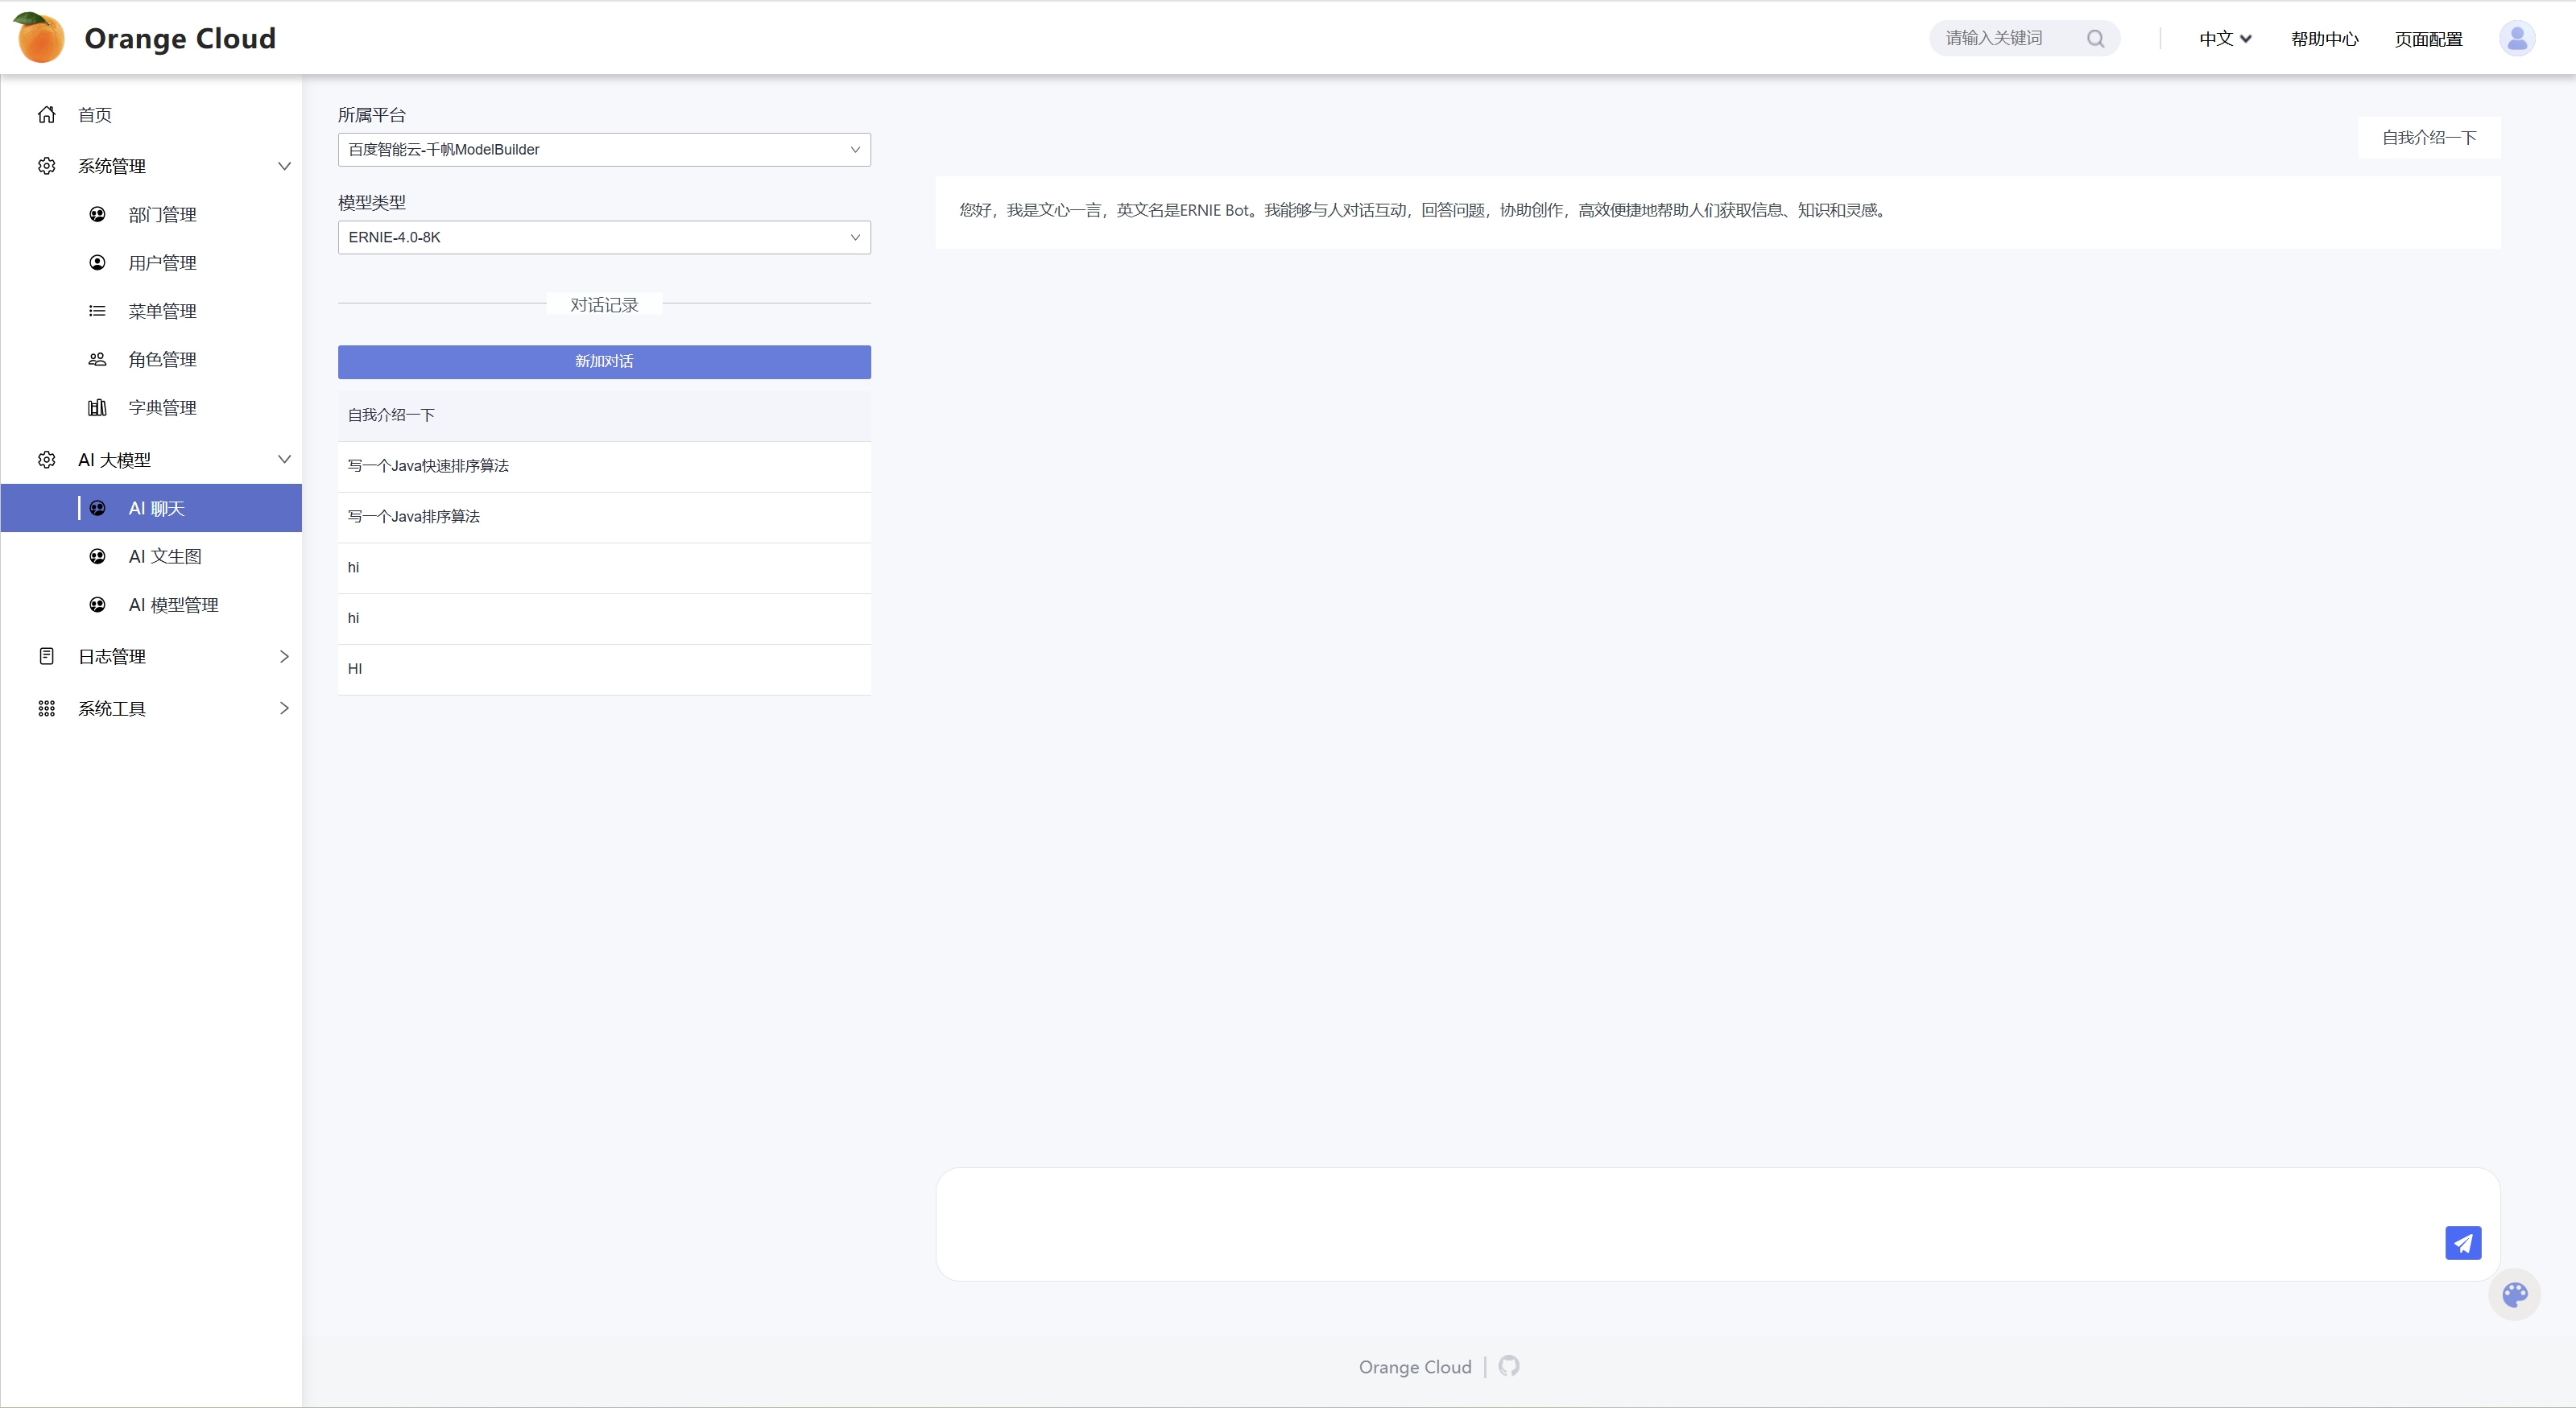Click the ERNIE Bot reply message
2576x1408 pixels.
tap(1717, 211)
